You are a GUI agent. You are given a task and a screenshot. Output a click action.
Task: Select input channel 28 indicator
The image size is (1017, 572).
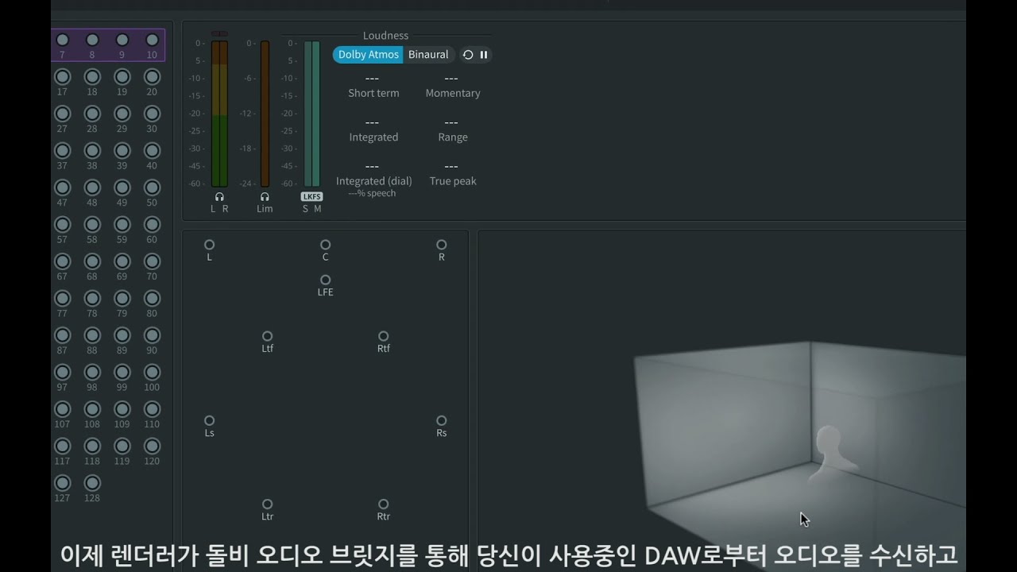[92, 114]
